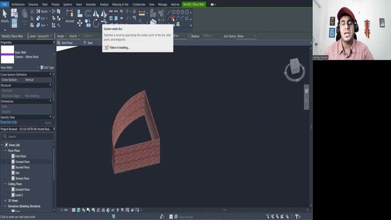This screenshot has height=220, width=391.
Task: Select Mirror Draw Axis tool
Action: click(x=104, y=13)
